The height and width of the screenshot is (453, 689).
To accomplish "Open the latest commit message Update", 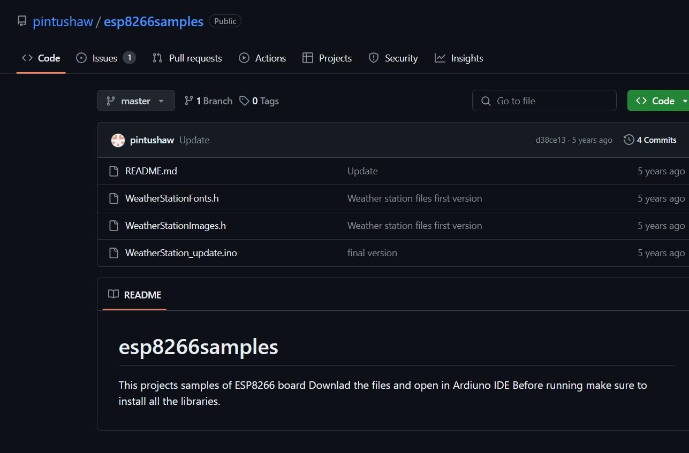I will click(x=194, y=140).
